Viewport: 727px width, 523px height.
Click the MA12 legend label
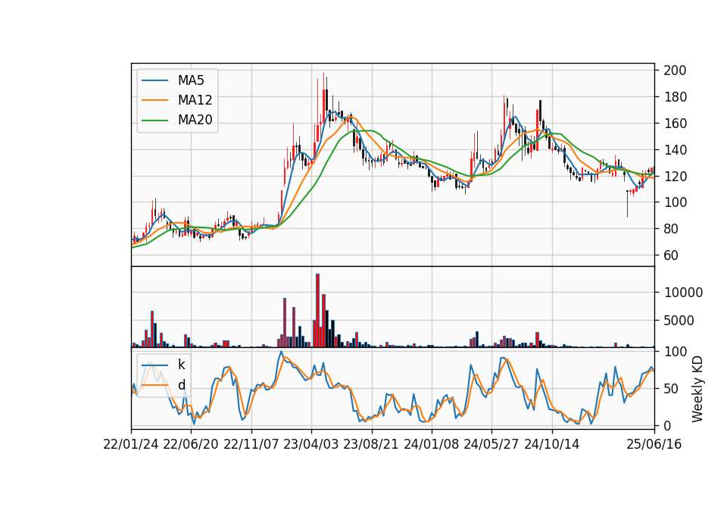click(x=195, y=100)
